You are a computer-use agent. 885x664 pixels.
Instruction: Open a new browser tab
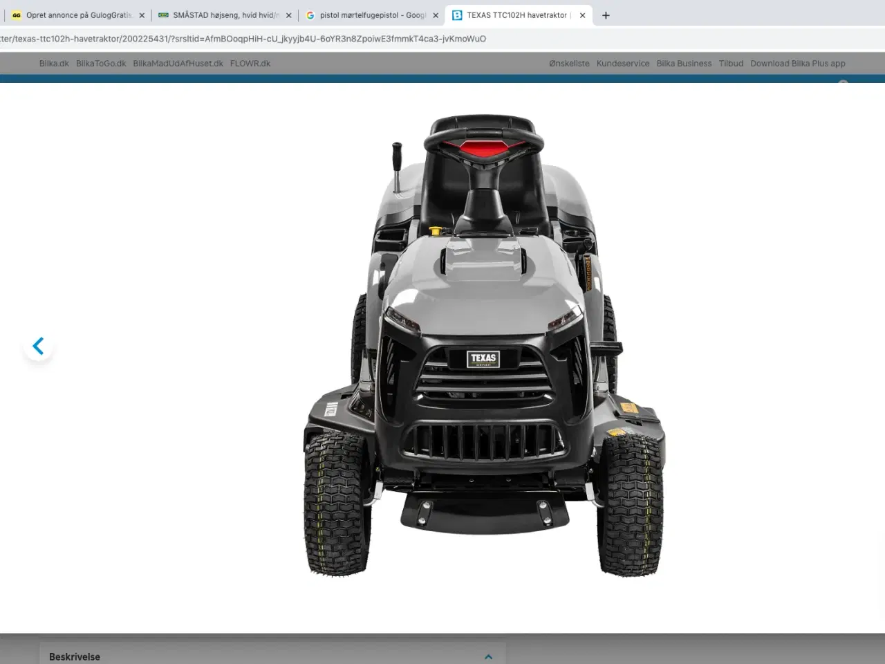point(606,15)
